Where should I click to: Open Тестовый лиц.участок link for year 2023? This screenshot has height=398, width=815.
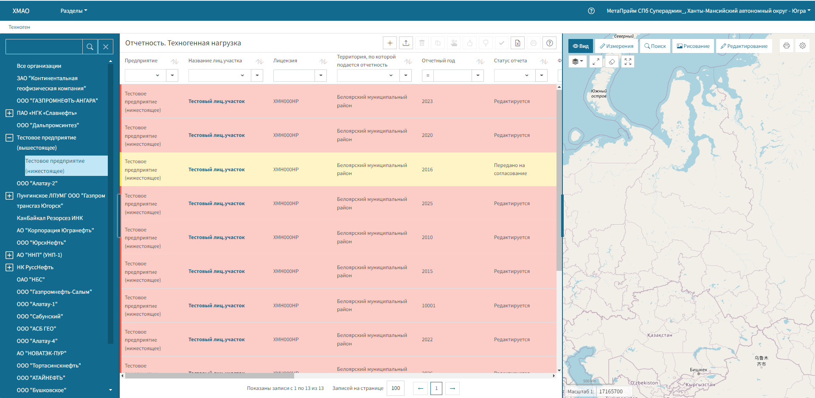216,101
